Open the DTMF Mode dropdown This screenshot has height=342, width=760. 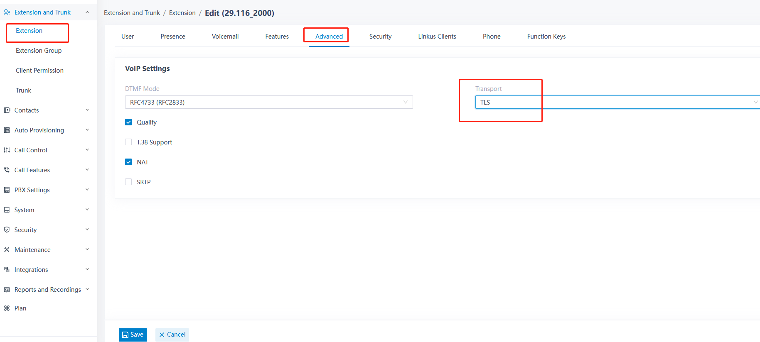tap(269, 102)
